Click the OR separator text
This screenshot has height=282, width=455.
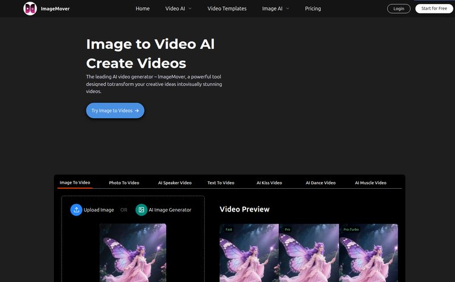tap(123, 210)
